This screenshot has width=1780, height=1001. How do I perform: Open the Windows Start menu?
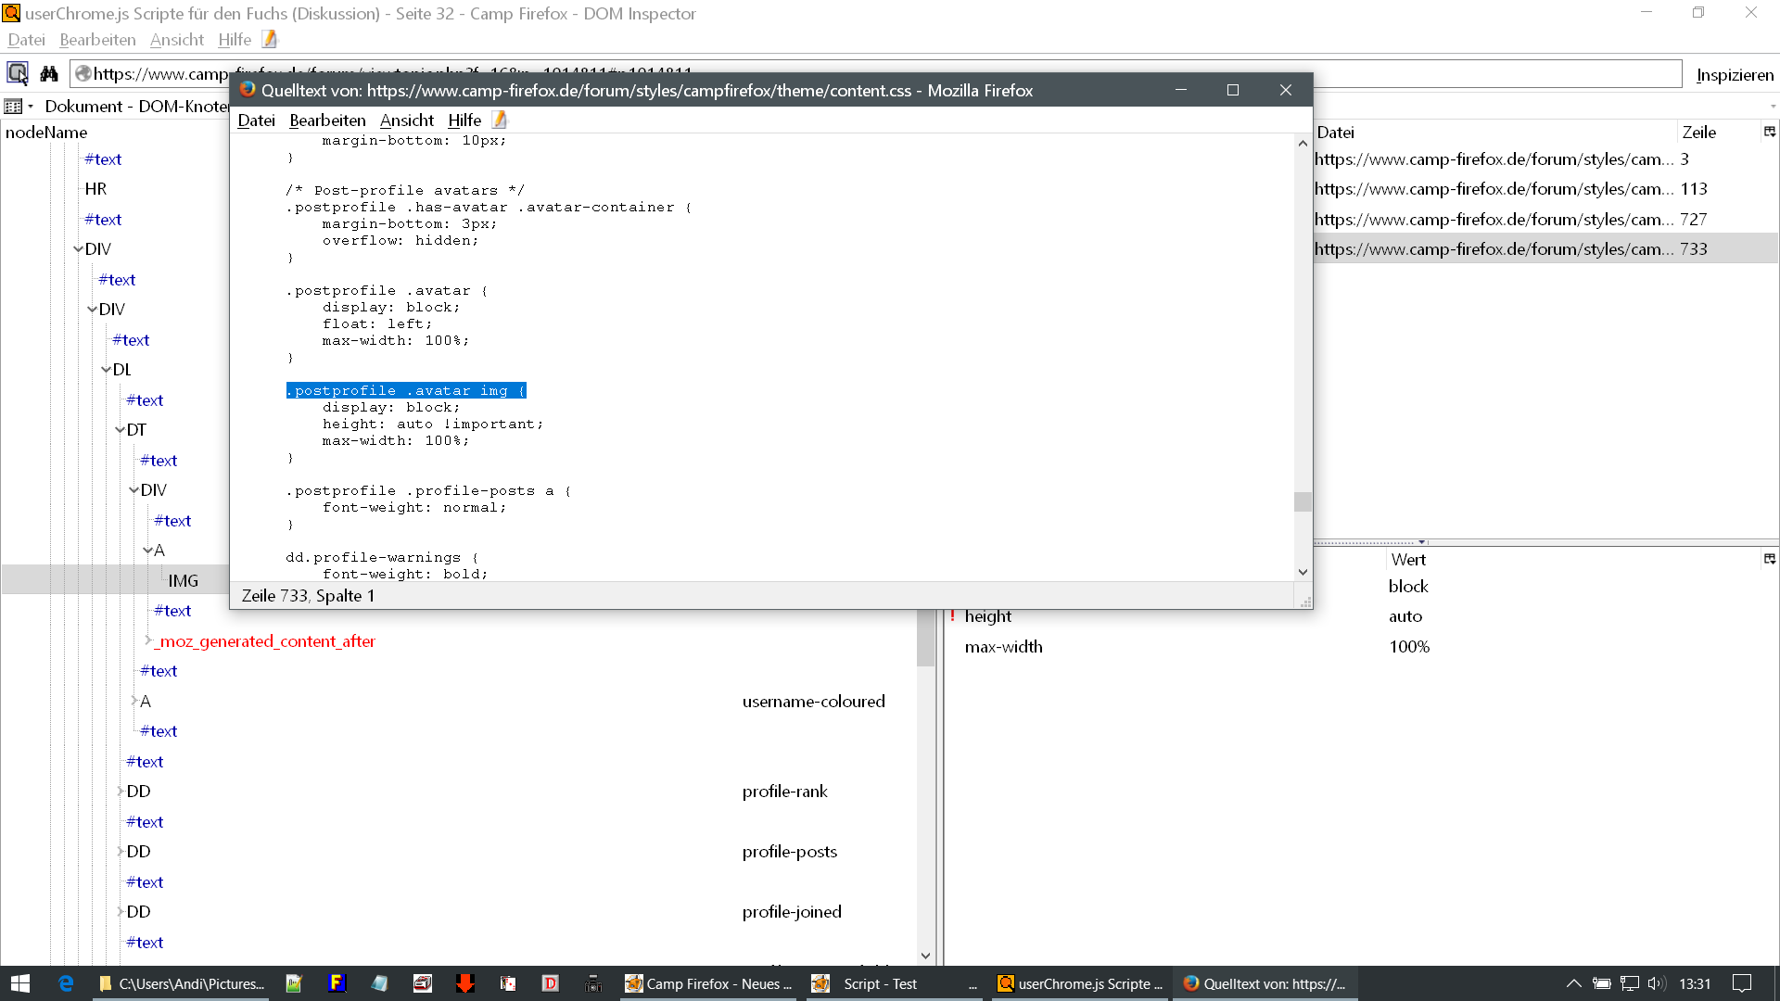point(20,983)
